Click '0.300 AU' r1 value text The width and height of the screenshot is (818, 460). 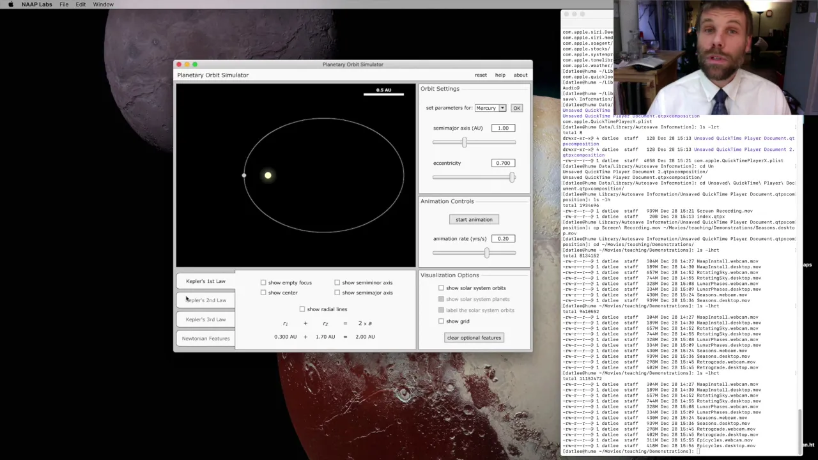[286, 337]
